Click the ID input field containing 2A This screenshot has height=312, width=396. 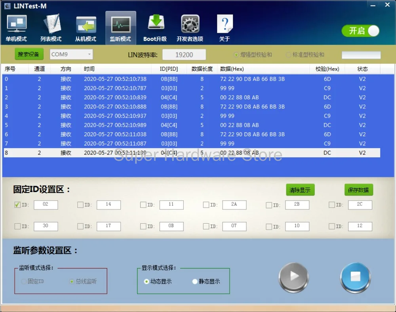tap(234, 205)
